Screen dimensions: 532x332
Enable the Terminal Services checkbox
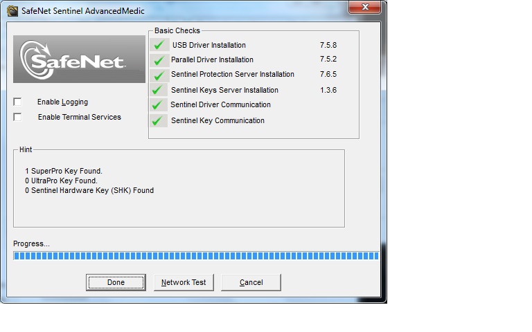pos(17,117)
